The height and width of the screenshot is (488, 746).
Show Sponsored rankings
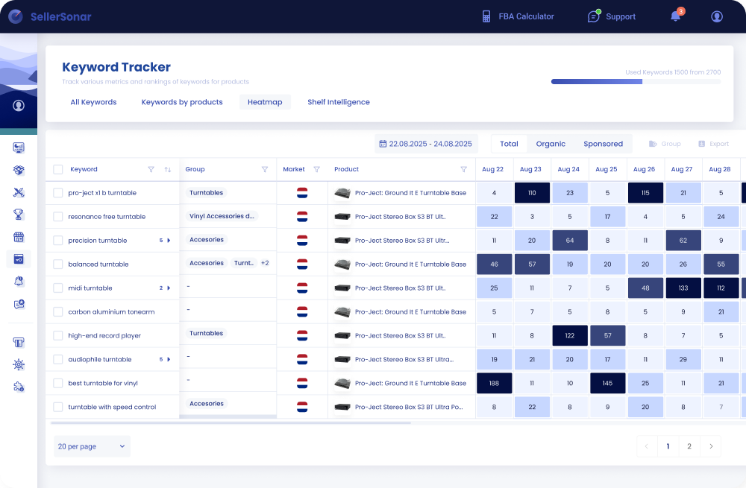603,144
